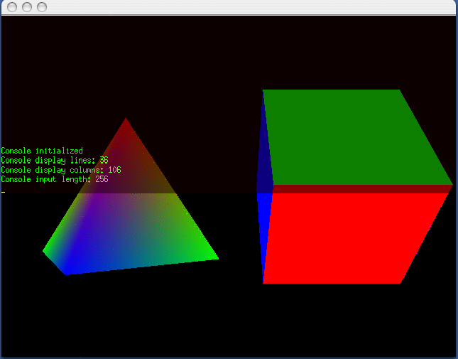Click the "Console display lines: 36" message

pos(55,161)
